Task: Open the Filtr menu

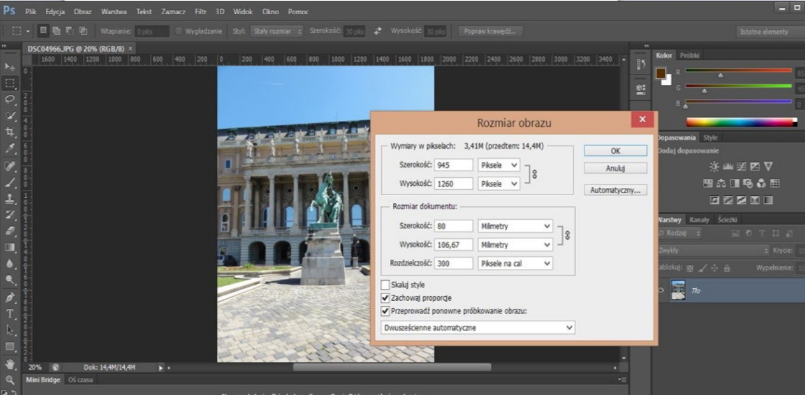Action: point(201,12)
